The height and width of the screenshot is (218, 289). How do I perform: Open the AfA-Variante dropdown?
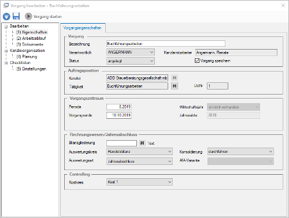pos(240,161)
